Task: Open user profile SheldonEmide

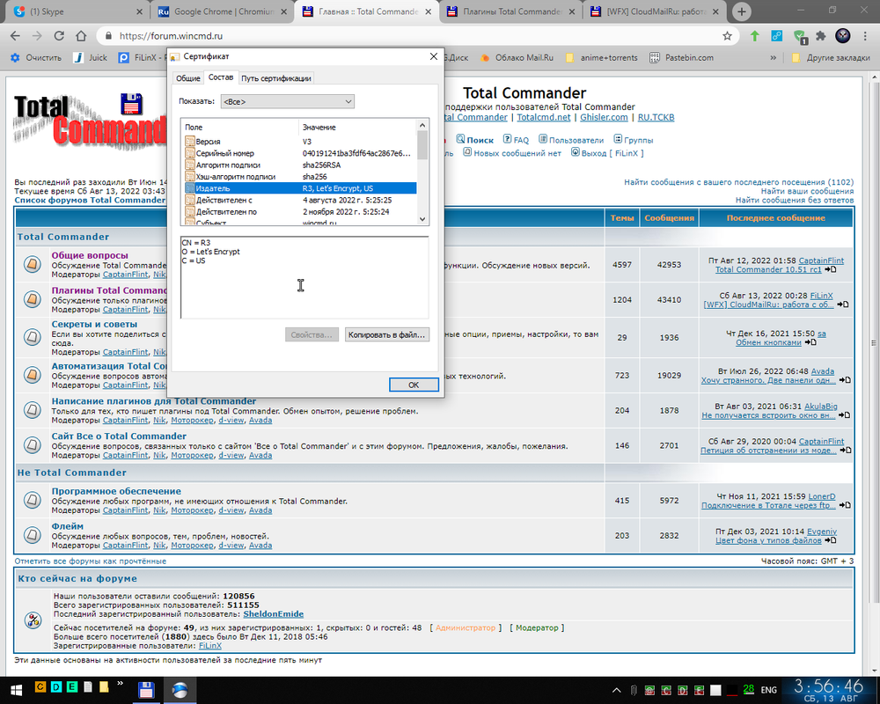Action: point(274,614)
